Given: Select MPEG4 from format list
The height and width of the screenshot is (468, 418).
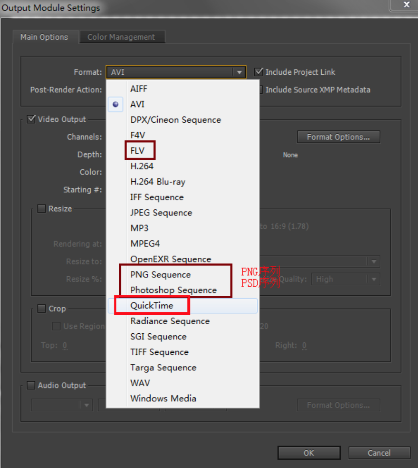Looking at the screenshot, I should click(145, 243).
